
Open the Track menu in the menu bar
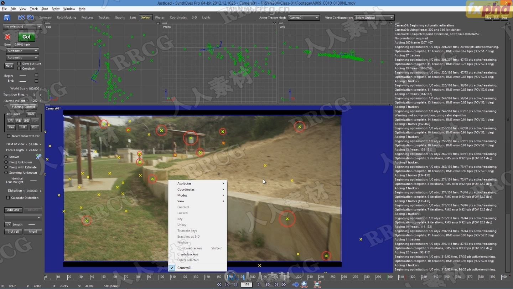[x=34, y=9]
